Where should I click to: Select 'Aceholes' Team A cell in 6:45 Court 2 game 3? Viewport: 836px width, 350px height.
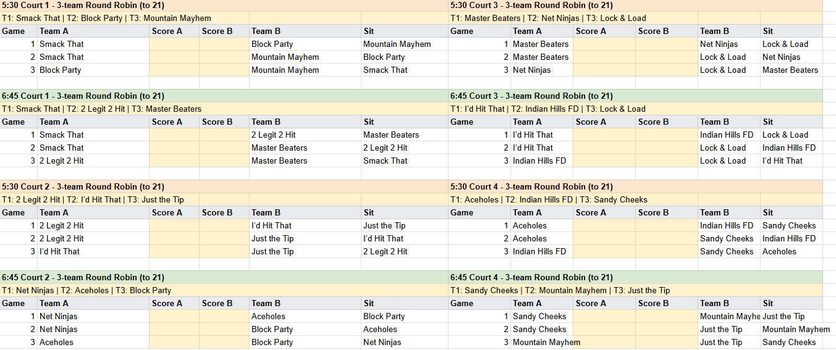pos(93,342)
